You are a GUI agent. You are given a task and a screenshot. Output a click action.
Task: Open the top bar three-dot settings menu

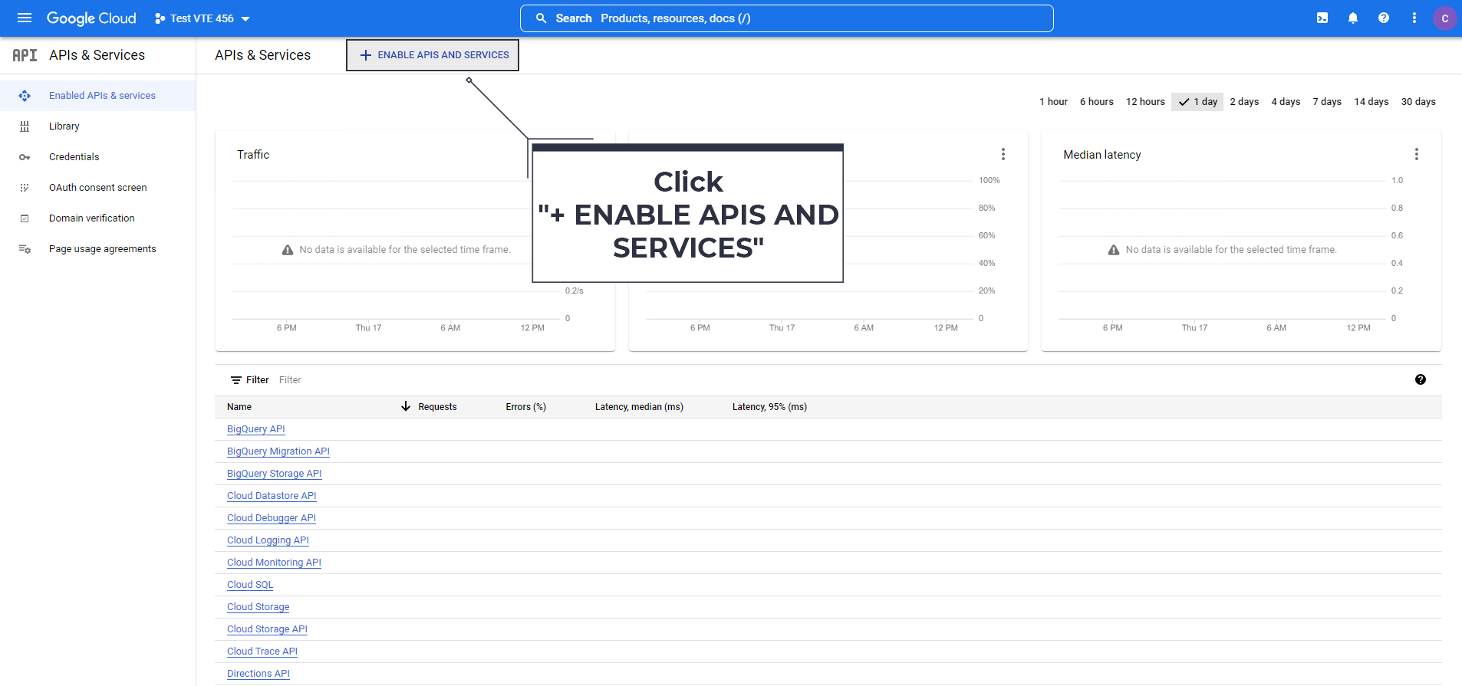pyautogui.click(x=1414, y=18)
